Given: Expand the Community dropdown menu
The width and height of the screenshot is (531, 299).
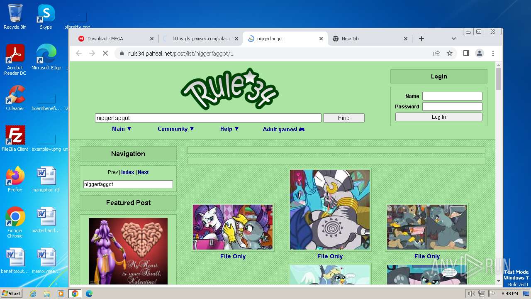Looking at the screenshot, I should (176, 129).
